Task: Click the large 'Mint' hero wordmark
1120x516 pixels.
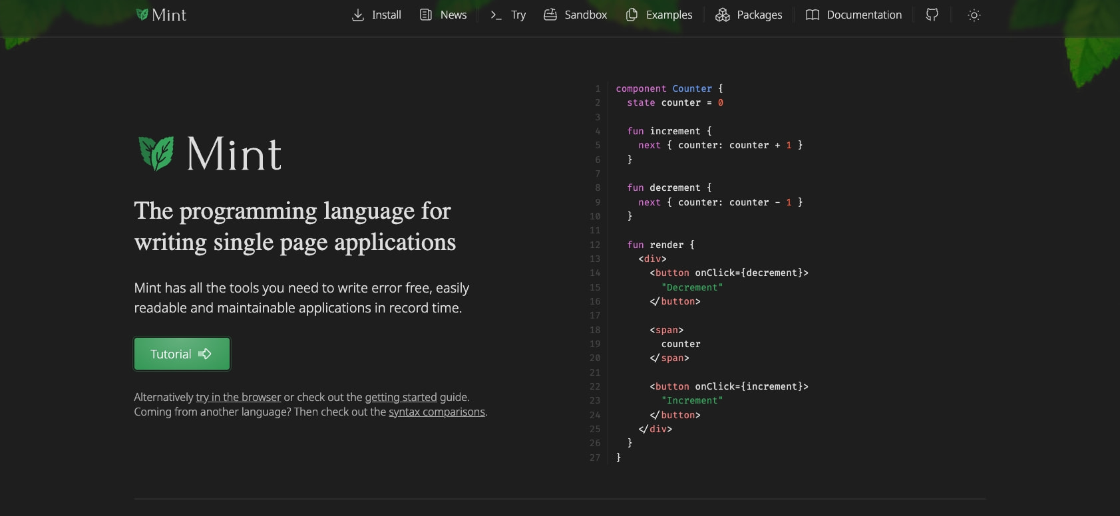Action: click(234, 154)
